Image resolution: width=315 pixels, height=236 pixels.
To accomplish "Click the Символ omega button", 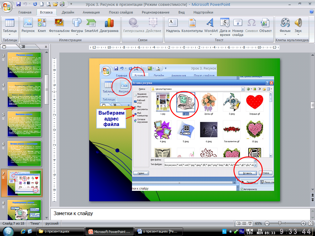I will point(251,25).
